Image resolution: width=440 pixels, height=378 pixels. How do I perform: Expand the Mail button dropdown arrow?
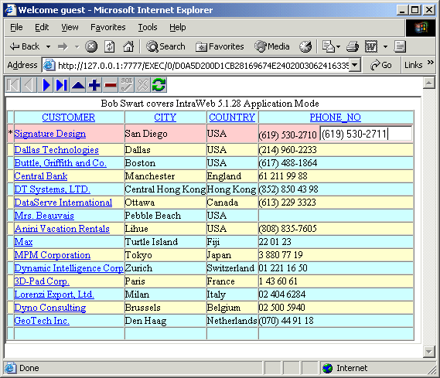(x=338, y=46)
